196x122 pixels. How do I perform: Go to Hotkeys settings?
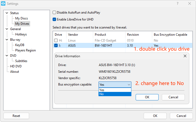tap(21, 34)
